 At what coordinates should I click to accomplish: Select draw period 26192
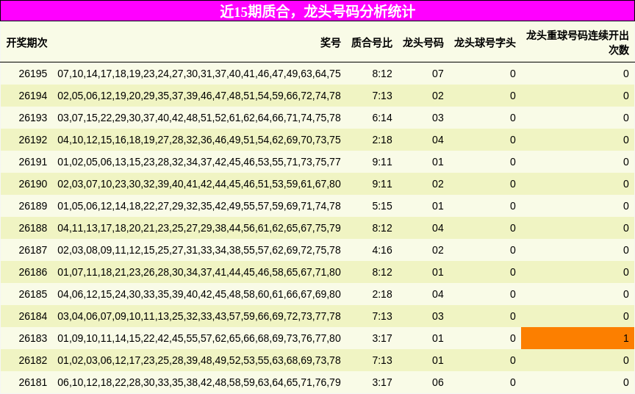pos(33,140)
